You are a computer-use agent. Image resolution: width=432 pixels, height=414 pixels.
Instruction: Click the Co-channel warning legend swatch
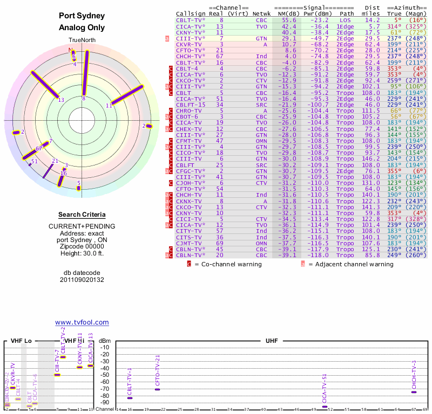pyautogui.click(x=189, y=264)
